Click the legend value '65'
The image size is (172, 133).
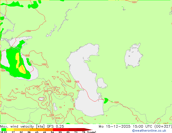click(x=68, y=132)
